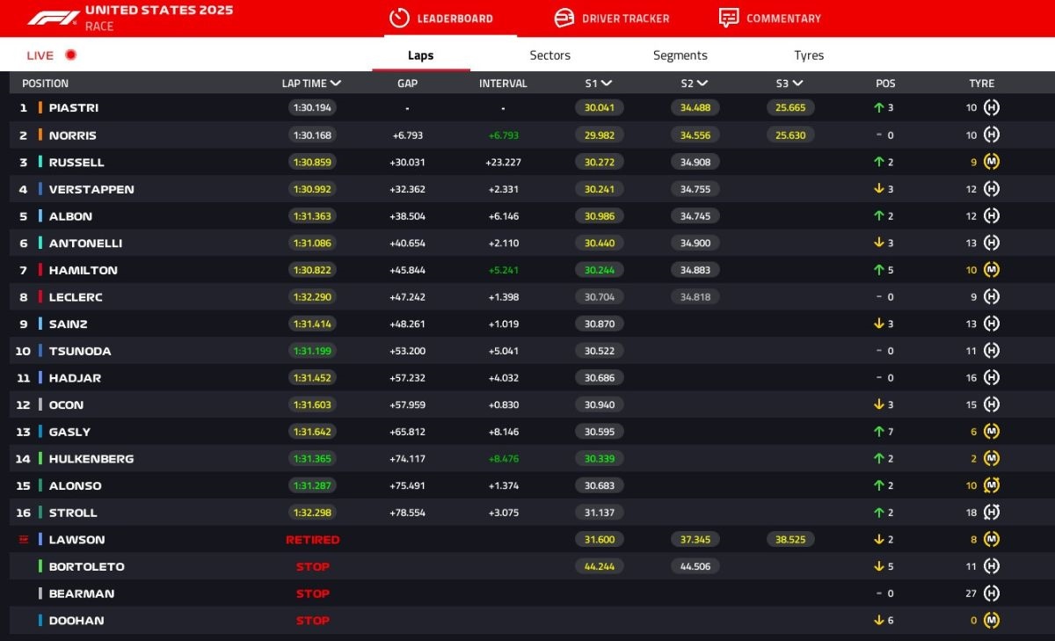Image resolution: width=1055 pixels, height=641 pixels.
Task: Expand the S3 column dropdown
Action: click(797, 84)
